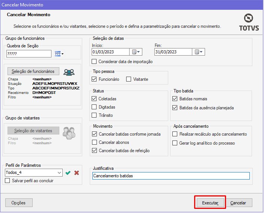The height and width of the screenshot is (213, 264).
Task: Click the green checkmark apply profile icon
Action: [68, 173]
